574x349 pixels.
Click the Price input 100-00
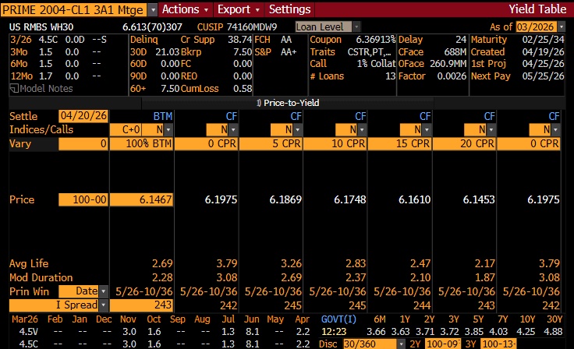[83, 199]
